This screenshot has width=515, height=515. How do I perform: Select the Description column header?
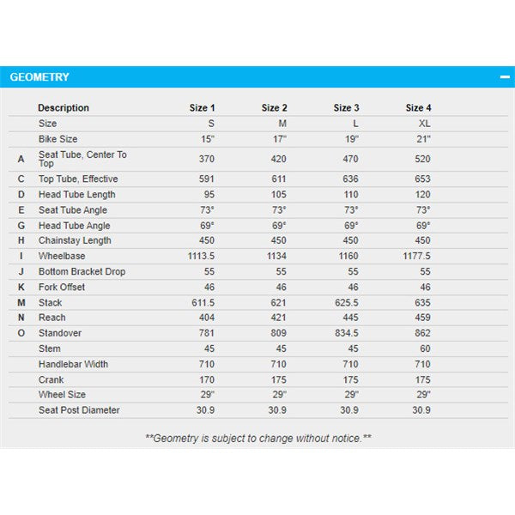coord(64,108)
